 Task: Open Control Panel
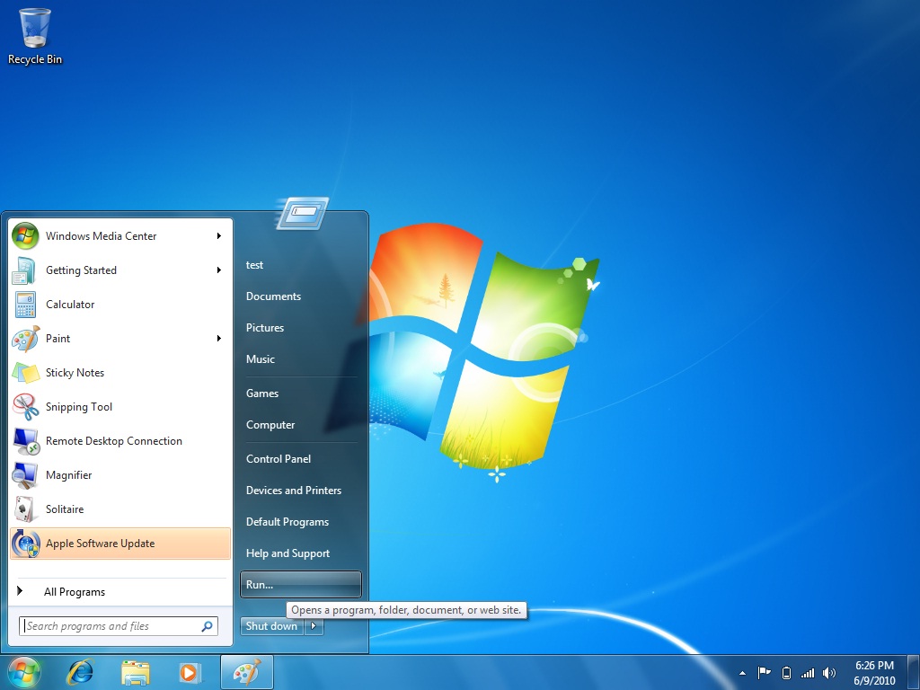point(279,459)
